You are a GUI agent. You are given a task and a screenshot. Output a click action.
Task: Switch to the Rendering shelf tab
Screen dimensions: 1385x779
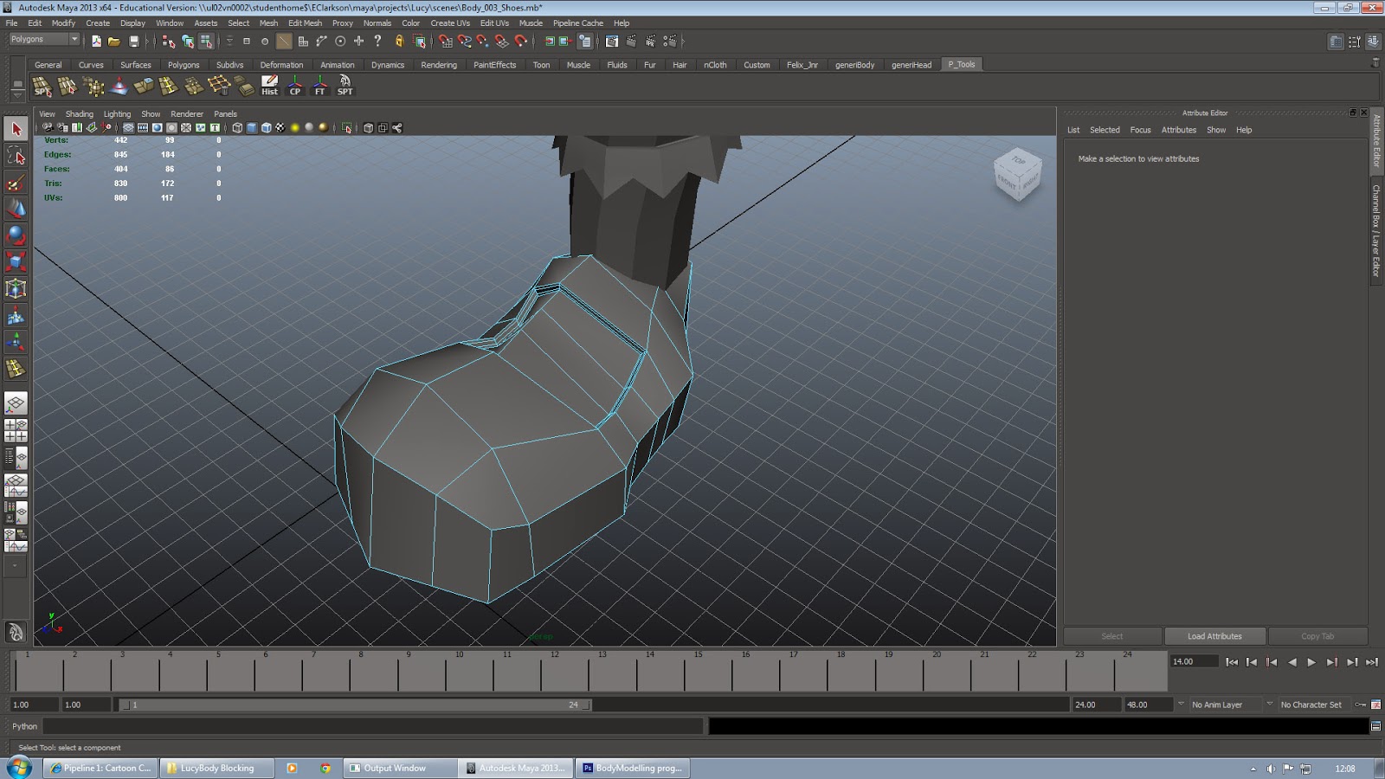[x=438, y=65]
